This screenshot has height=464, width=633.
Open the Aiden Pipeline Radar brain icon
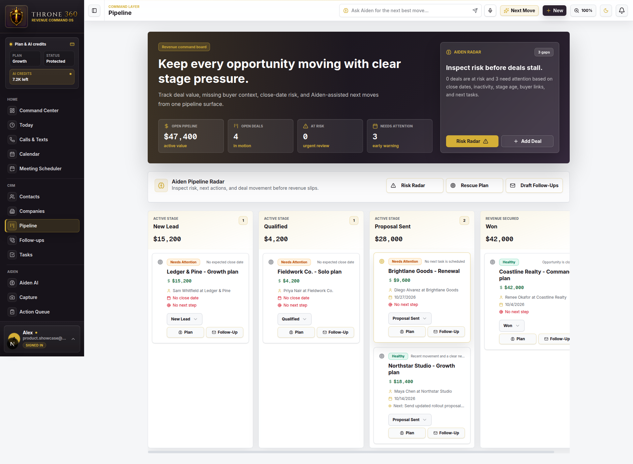pyautogui.click(x=161, y=185)
